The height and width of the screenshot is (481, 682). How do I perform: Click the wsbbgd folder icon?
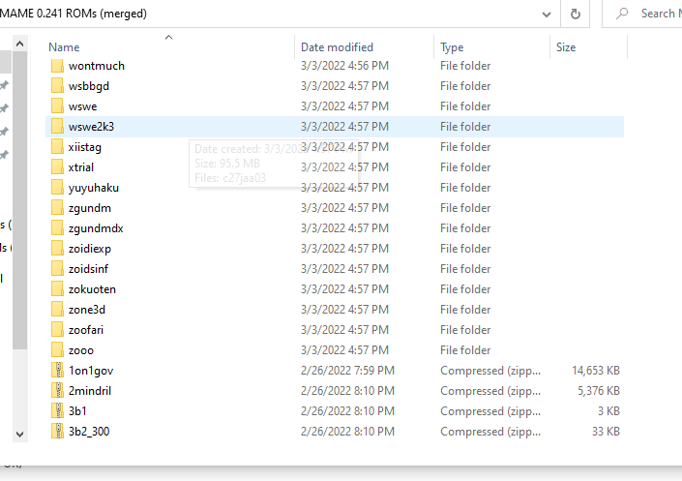coord(57,86)
